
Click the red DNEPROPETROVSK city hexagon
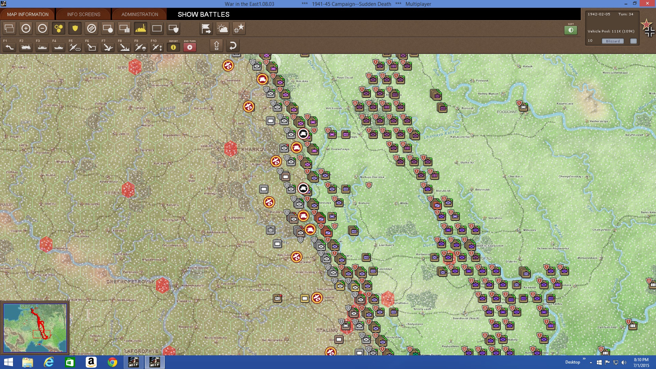(162, 285)
